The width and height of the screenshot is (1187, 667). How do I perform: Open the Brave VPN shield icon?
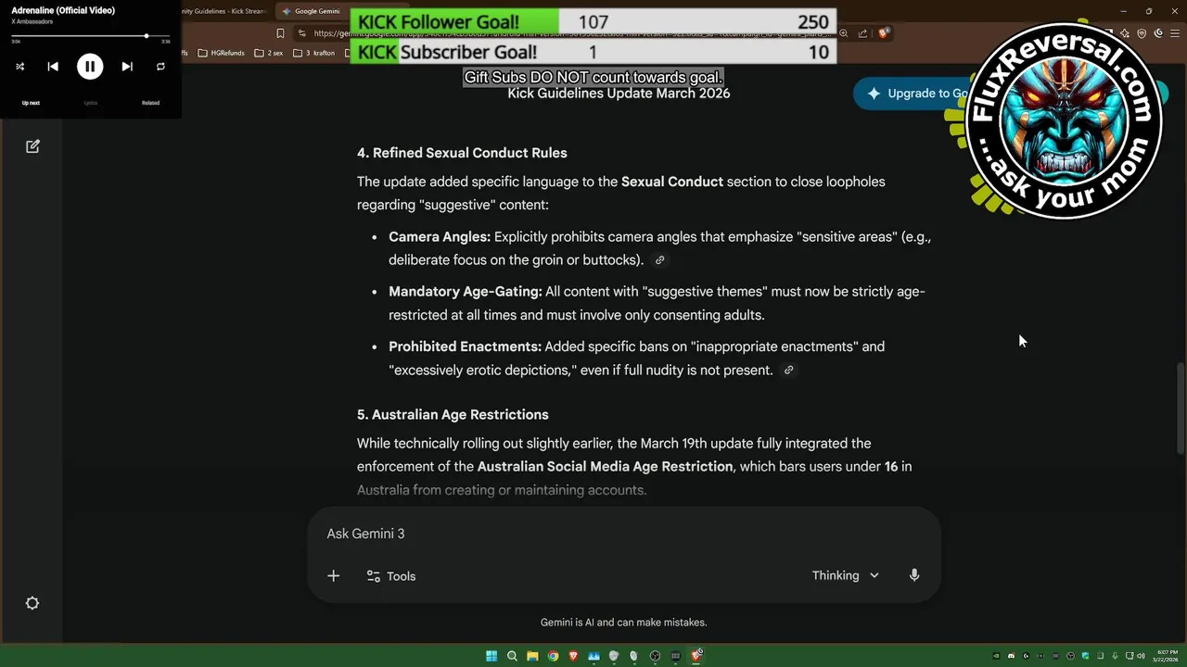click(1142, 33)
